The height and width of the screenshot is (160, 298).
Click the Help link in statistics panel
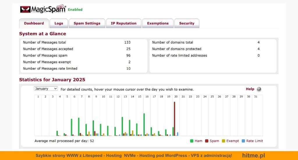point(250,89)
